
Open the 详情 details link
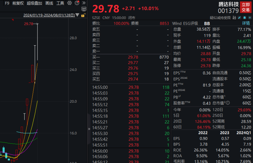coord(246,23)
